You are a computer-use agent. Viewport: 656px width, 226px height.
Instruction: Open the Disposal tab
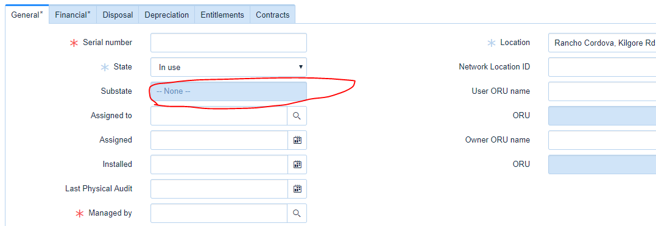tap(118, 15)
